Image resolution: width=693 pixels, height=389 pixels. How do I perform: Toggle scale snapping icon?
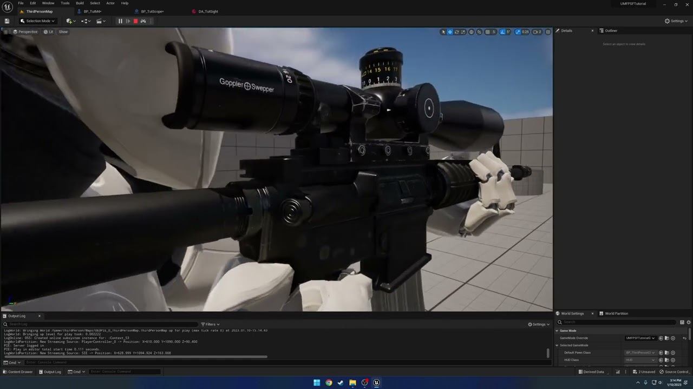click(518, 32)
